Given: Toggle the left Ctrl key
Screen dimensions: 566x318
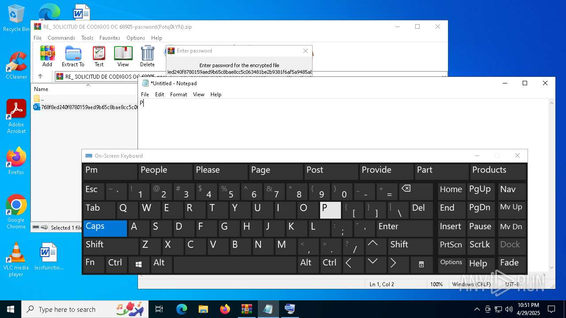Looking at the screenshot, I should (x=116, y=265).
